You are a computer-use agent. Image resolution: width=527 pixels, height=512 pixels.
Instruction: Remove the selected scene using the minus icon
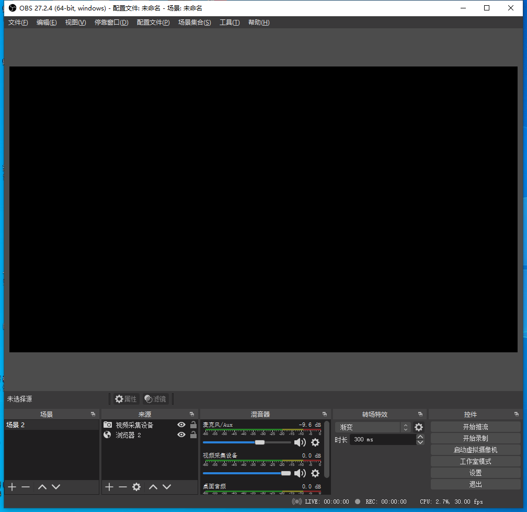(x=26, y=487)
